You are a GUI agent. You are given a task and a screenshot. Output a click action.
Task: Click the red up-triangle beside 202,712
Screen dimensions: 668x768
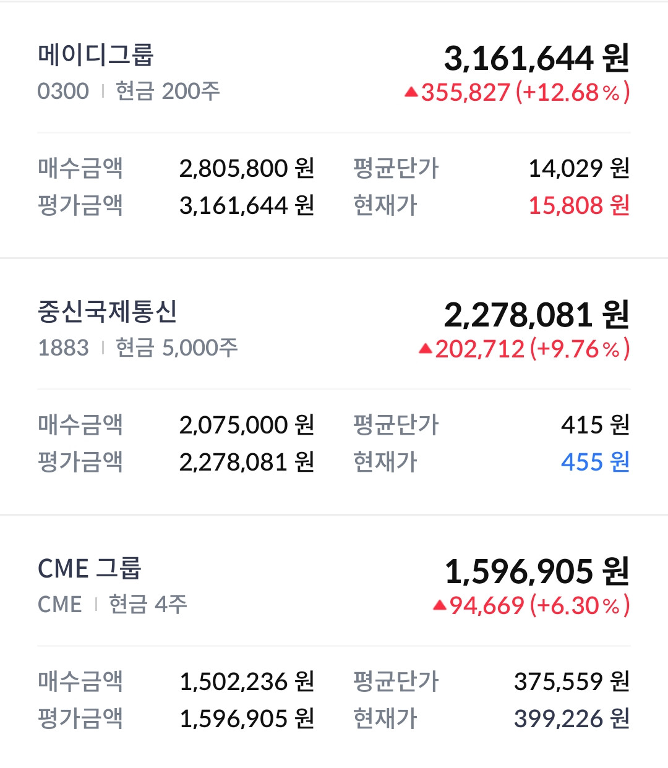click(425, 349)
